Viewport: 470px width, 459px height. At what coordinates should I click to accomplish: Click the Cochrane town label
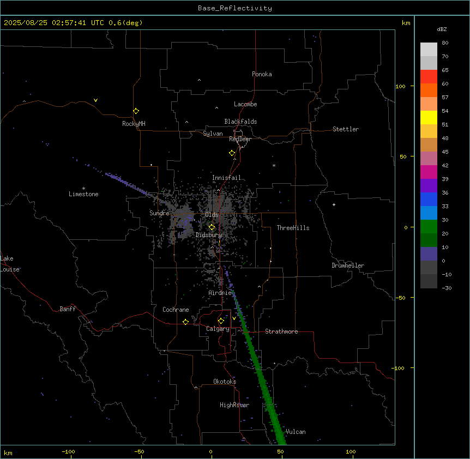[176, 310]
